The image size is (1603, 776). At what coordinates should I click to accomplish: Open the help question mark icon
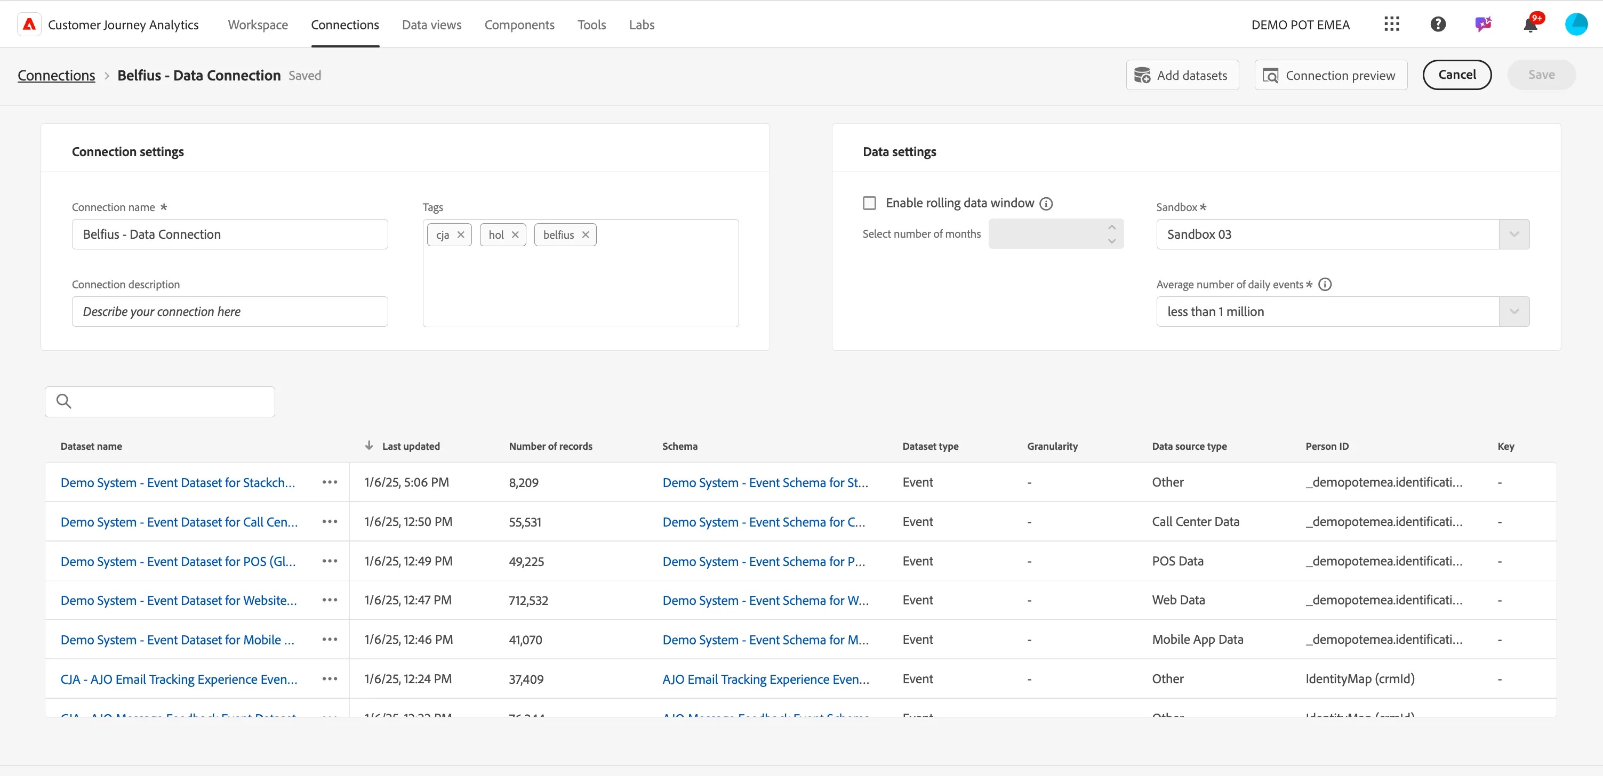(x=1438, y=25)
